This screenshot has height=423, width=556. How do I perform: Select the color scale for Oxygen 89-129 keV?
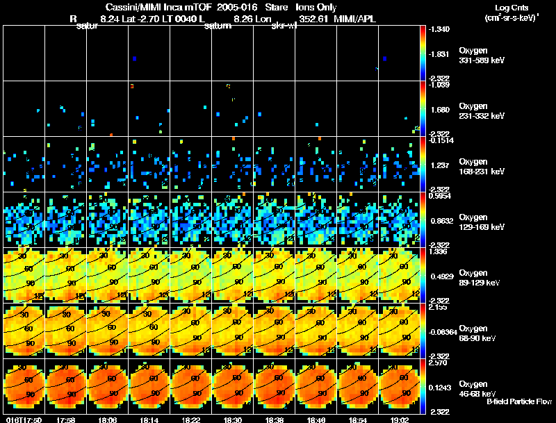(x=423, y=275)
